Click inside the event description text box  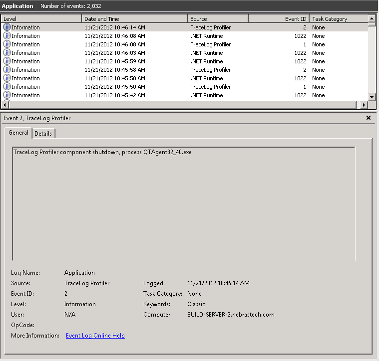tap(183, 204)
